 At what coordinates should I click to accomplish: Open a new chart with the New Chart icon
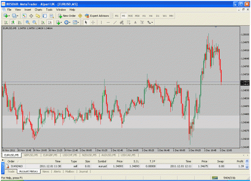pyautogui.click(x=6, y=16)
